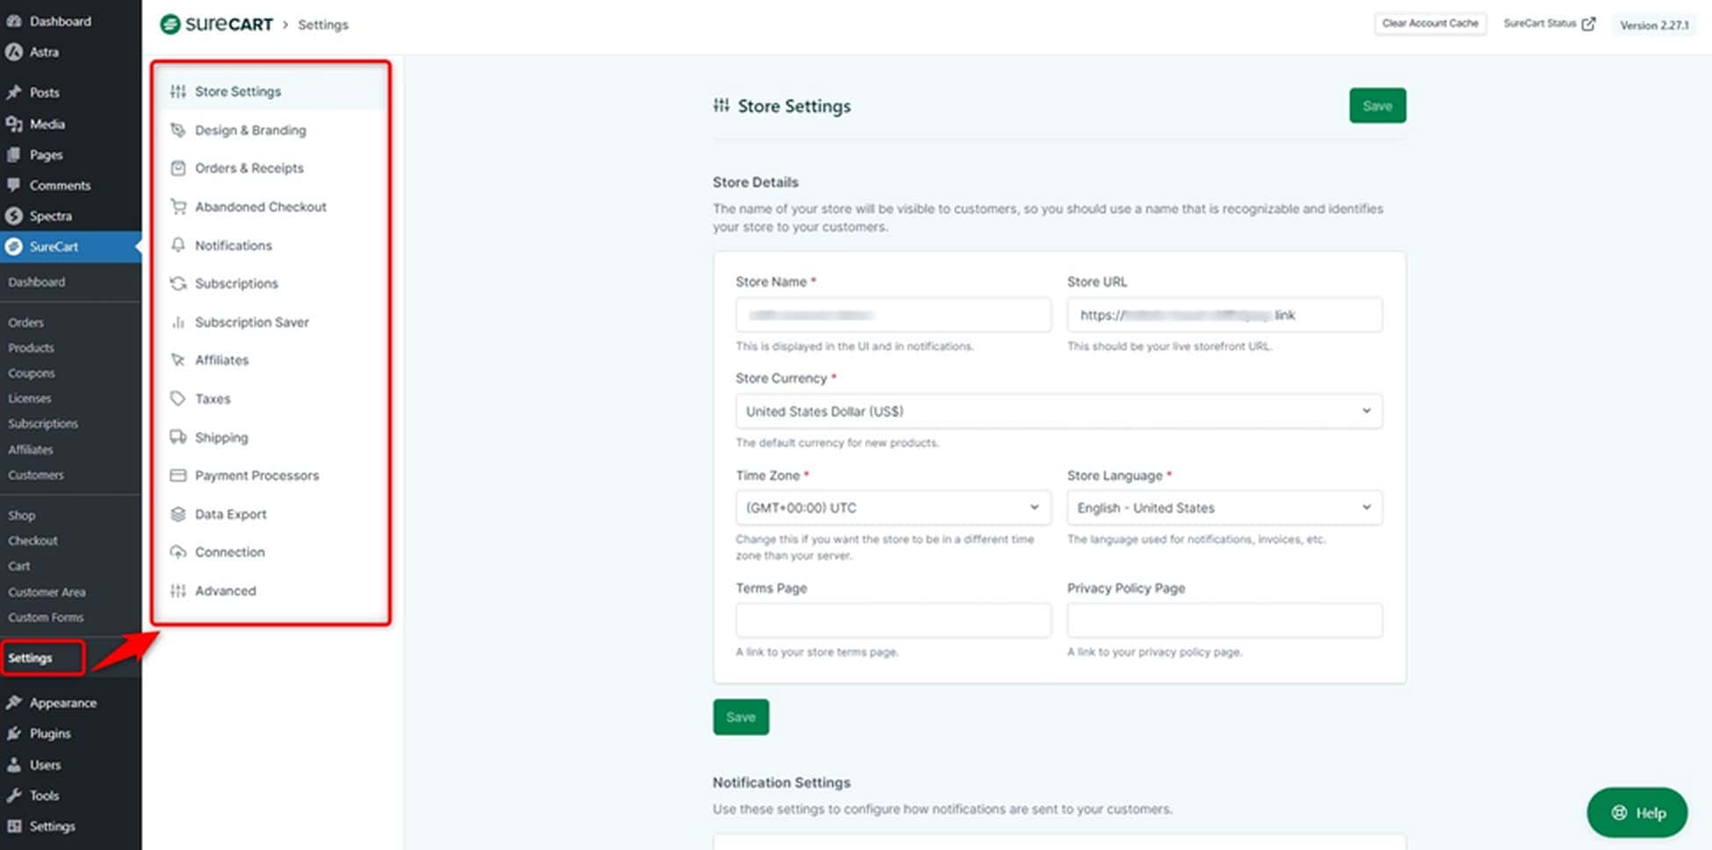
Task: Click the Terms Page input field
Action: pyautogui.click(x=892, y=620)
